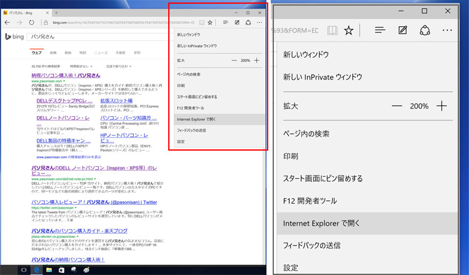The image size is (469, 275).
Task: Open a new tab with the plus button
Action: [x=56, y=13]
